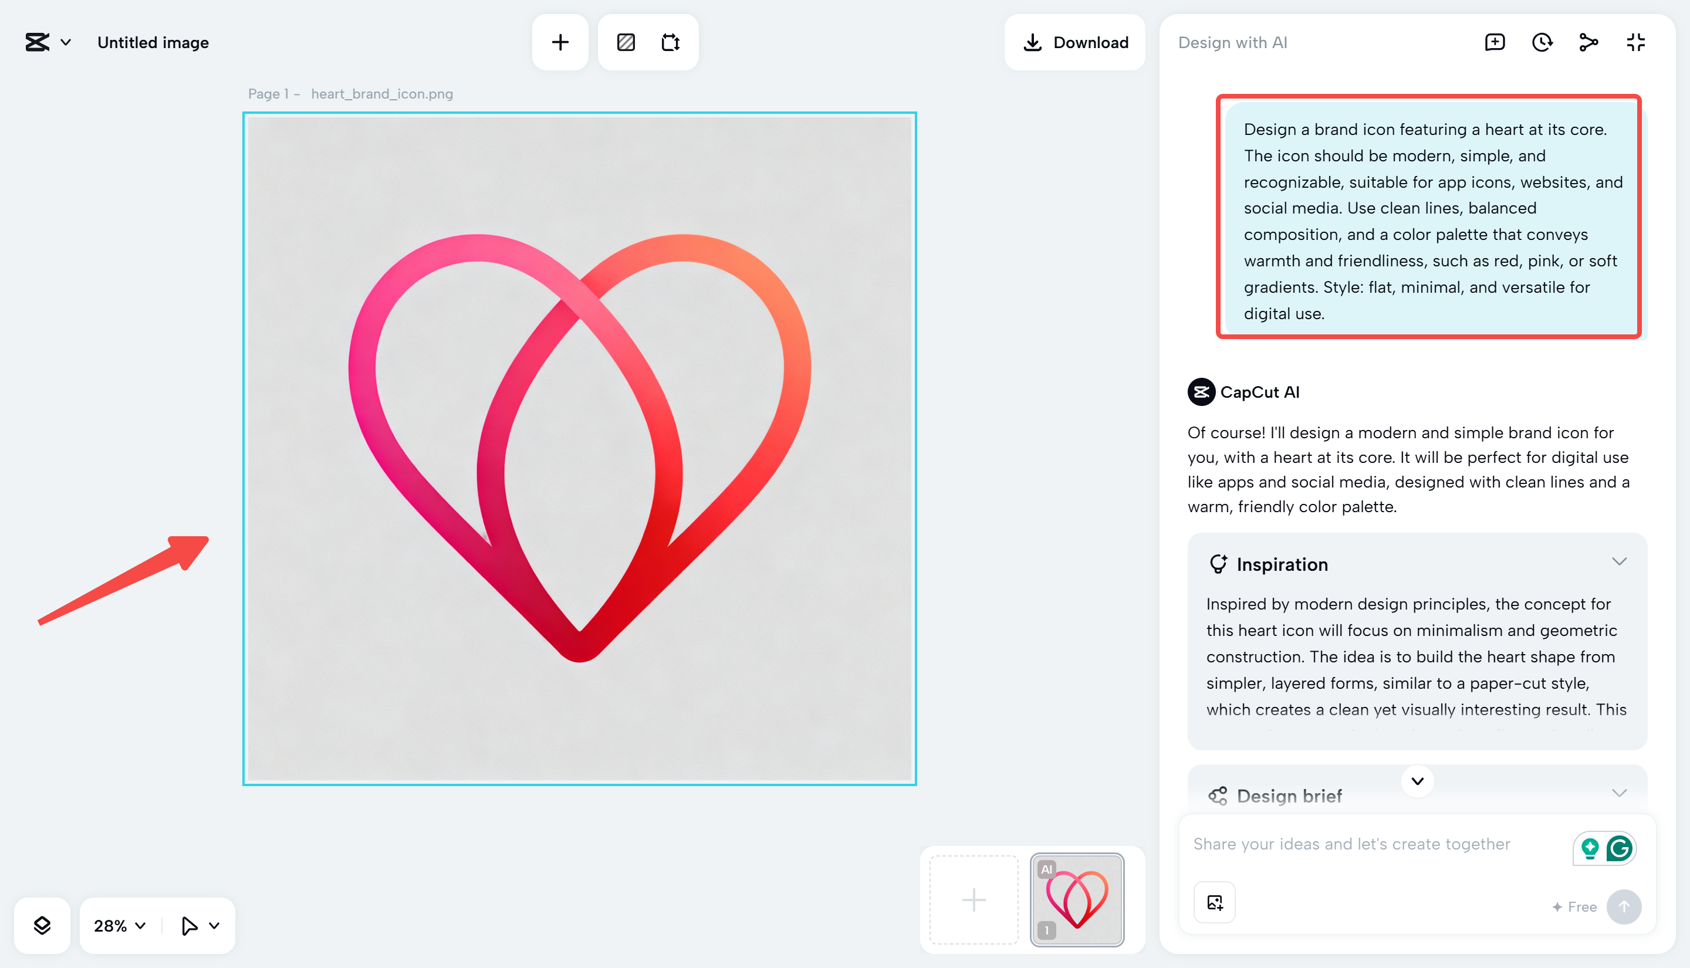Start a new chat in Design with AI panel

[1495, 42]
